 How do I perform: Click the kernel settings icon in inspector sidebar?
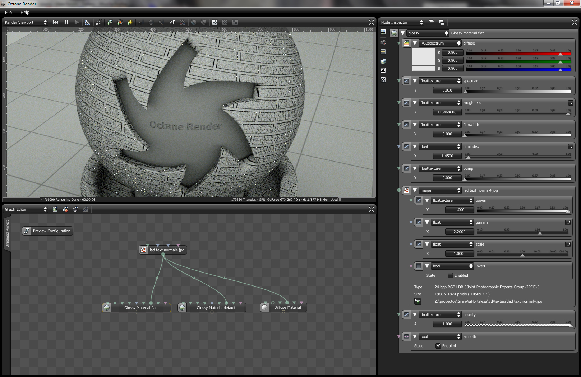click(383, 52)
